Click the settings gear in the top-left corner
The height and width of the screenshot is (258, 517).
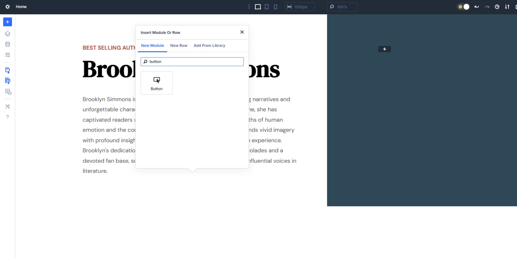point(7,7)
